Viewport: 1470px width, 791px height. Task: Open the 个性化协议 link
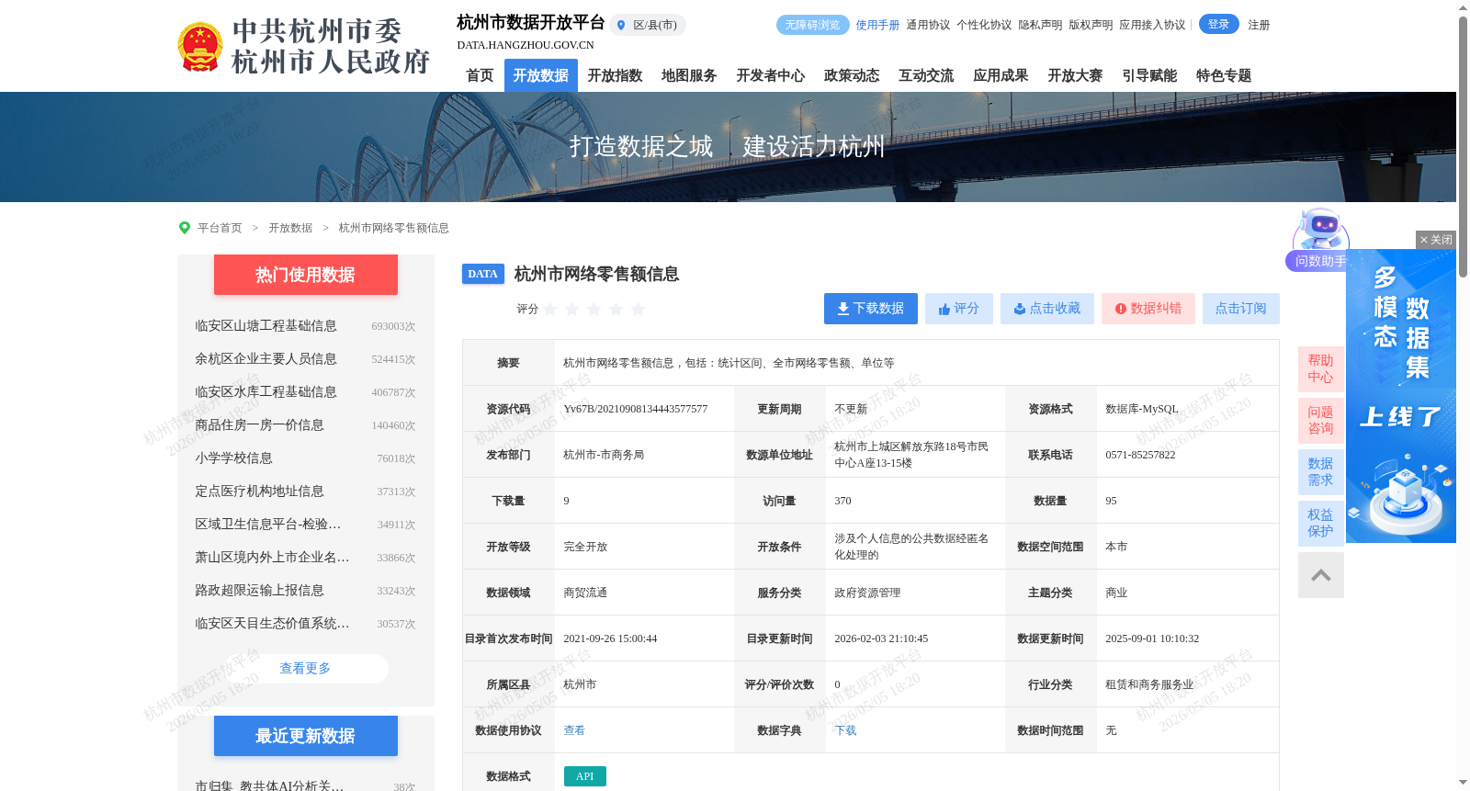click(984, 25)
